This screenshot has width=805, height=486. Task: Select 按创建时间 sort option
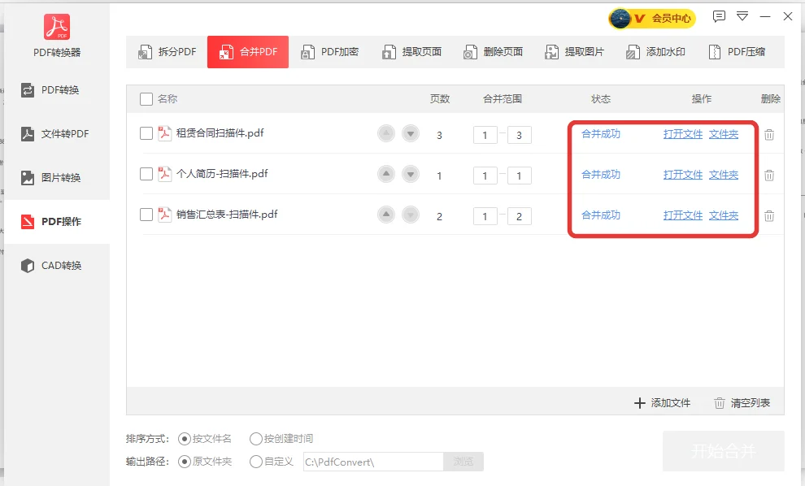tap(281, 439)
